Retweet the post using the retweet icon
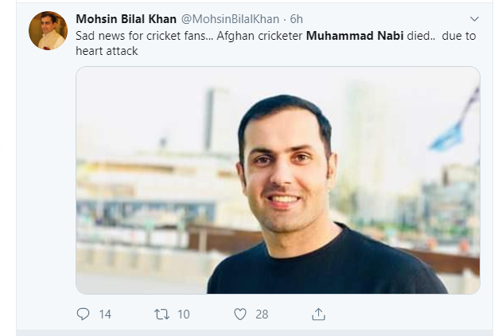498x336 pixels. 161,314
